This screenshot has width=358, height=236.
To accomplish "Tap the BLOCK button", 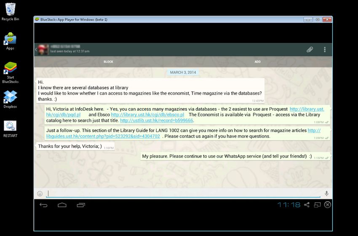I will 108,62.
